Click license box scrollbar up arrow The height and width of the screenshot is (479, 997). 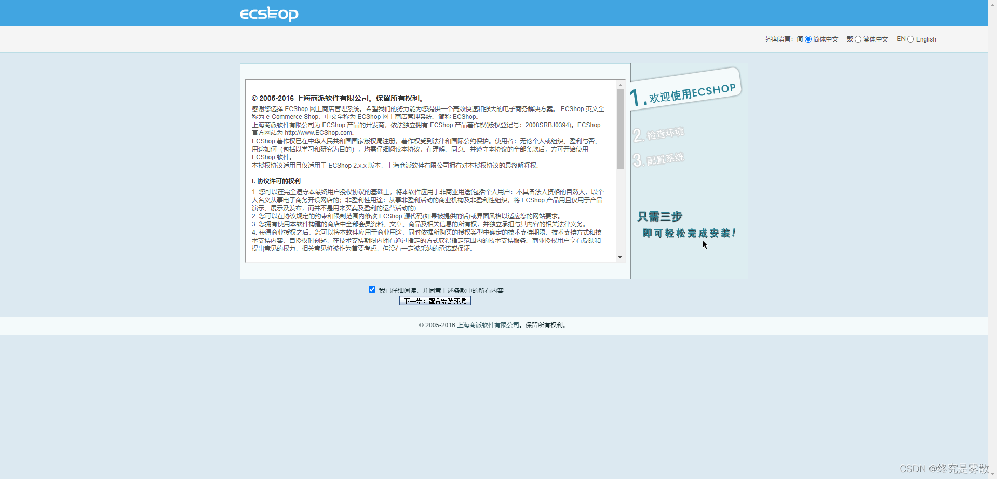[x=620, y=85]
